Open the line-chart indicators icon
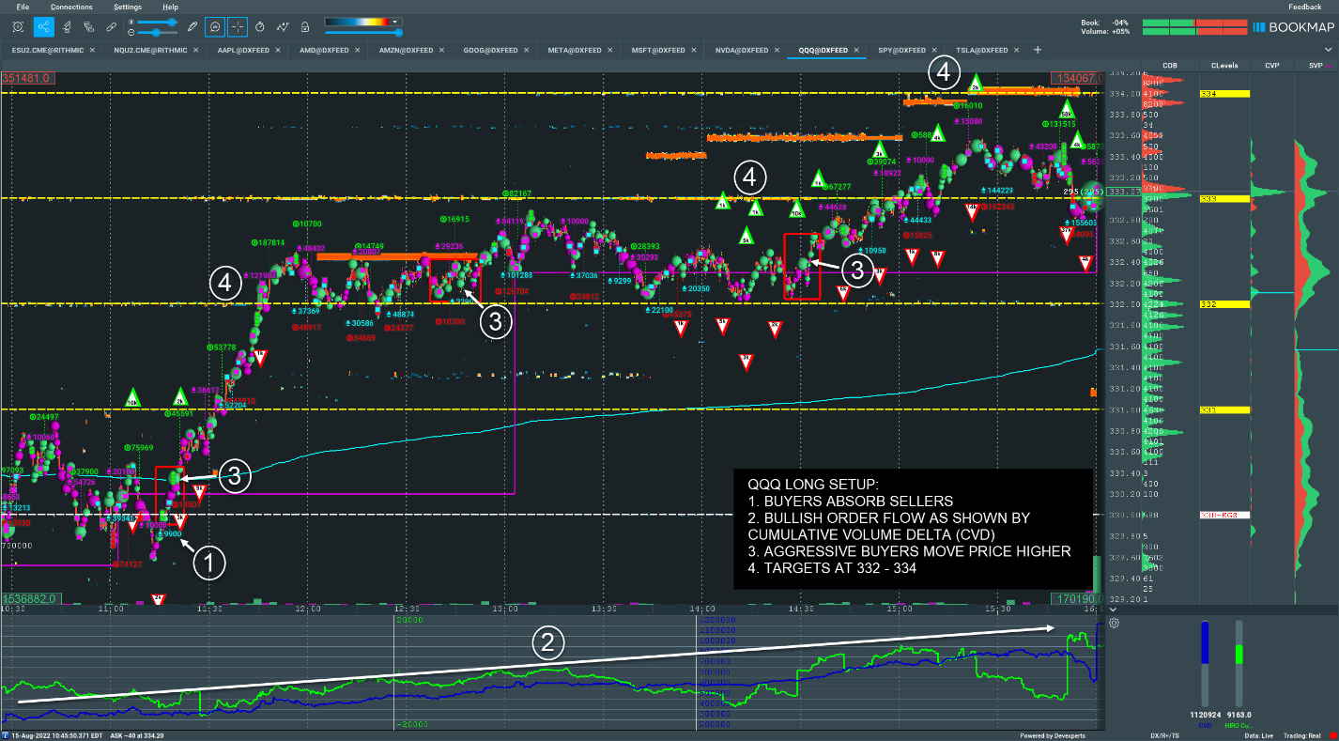Image resolution: width=1339 pixels, height=741 pixels. (282, 26)
